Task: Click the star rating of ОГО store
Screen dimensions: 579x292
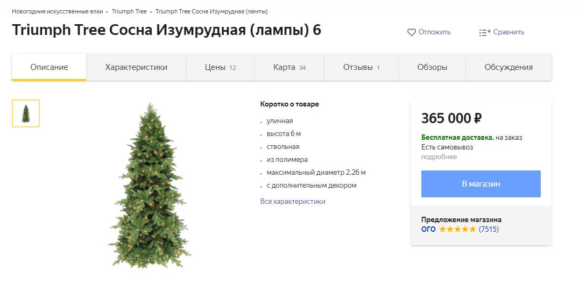Action: (x=457, y=229)
